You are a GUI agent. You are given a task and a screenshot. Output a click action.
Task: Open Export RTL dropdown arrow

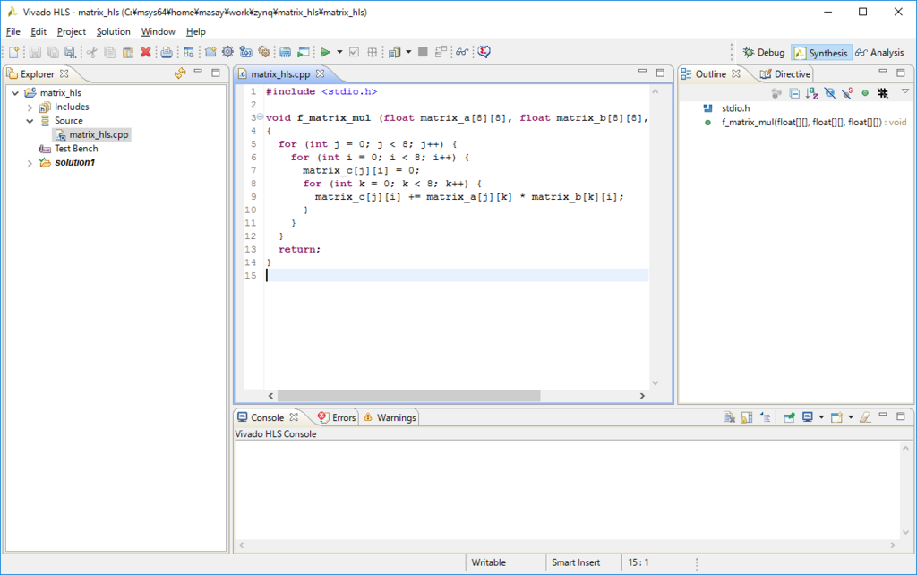408,52
